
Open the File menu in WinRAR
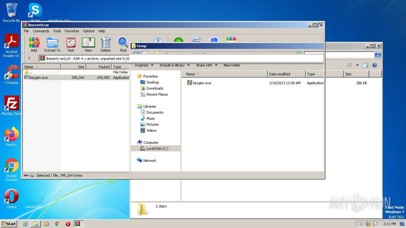coord(26,31)
